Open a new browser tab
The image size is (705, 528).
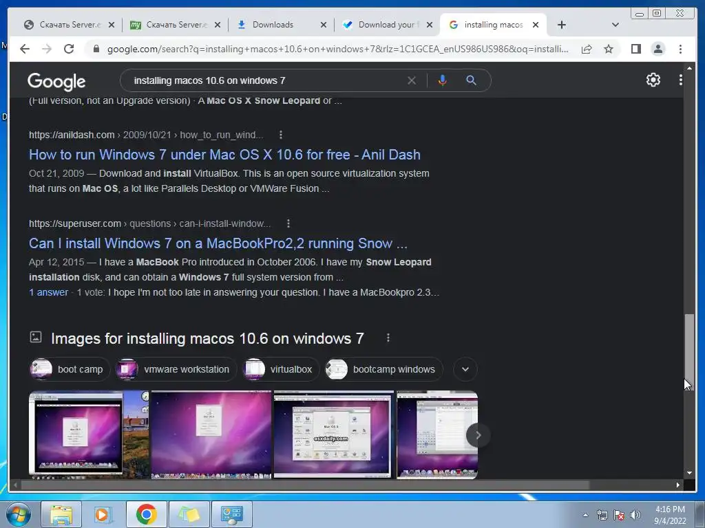click(561, 25)
